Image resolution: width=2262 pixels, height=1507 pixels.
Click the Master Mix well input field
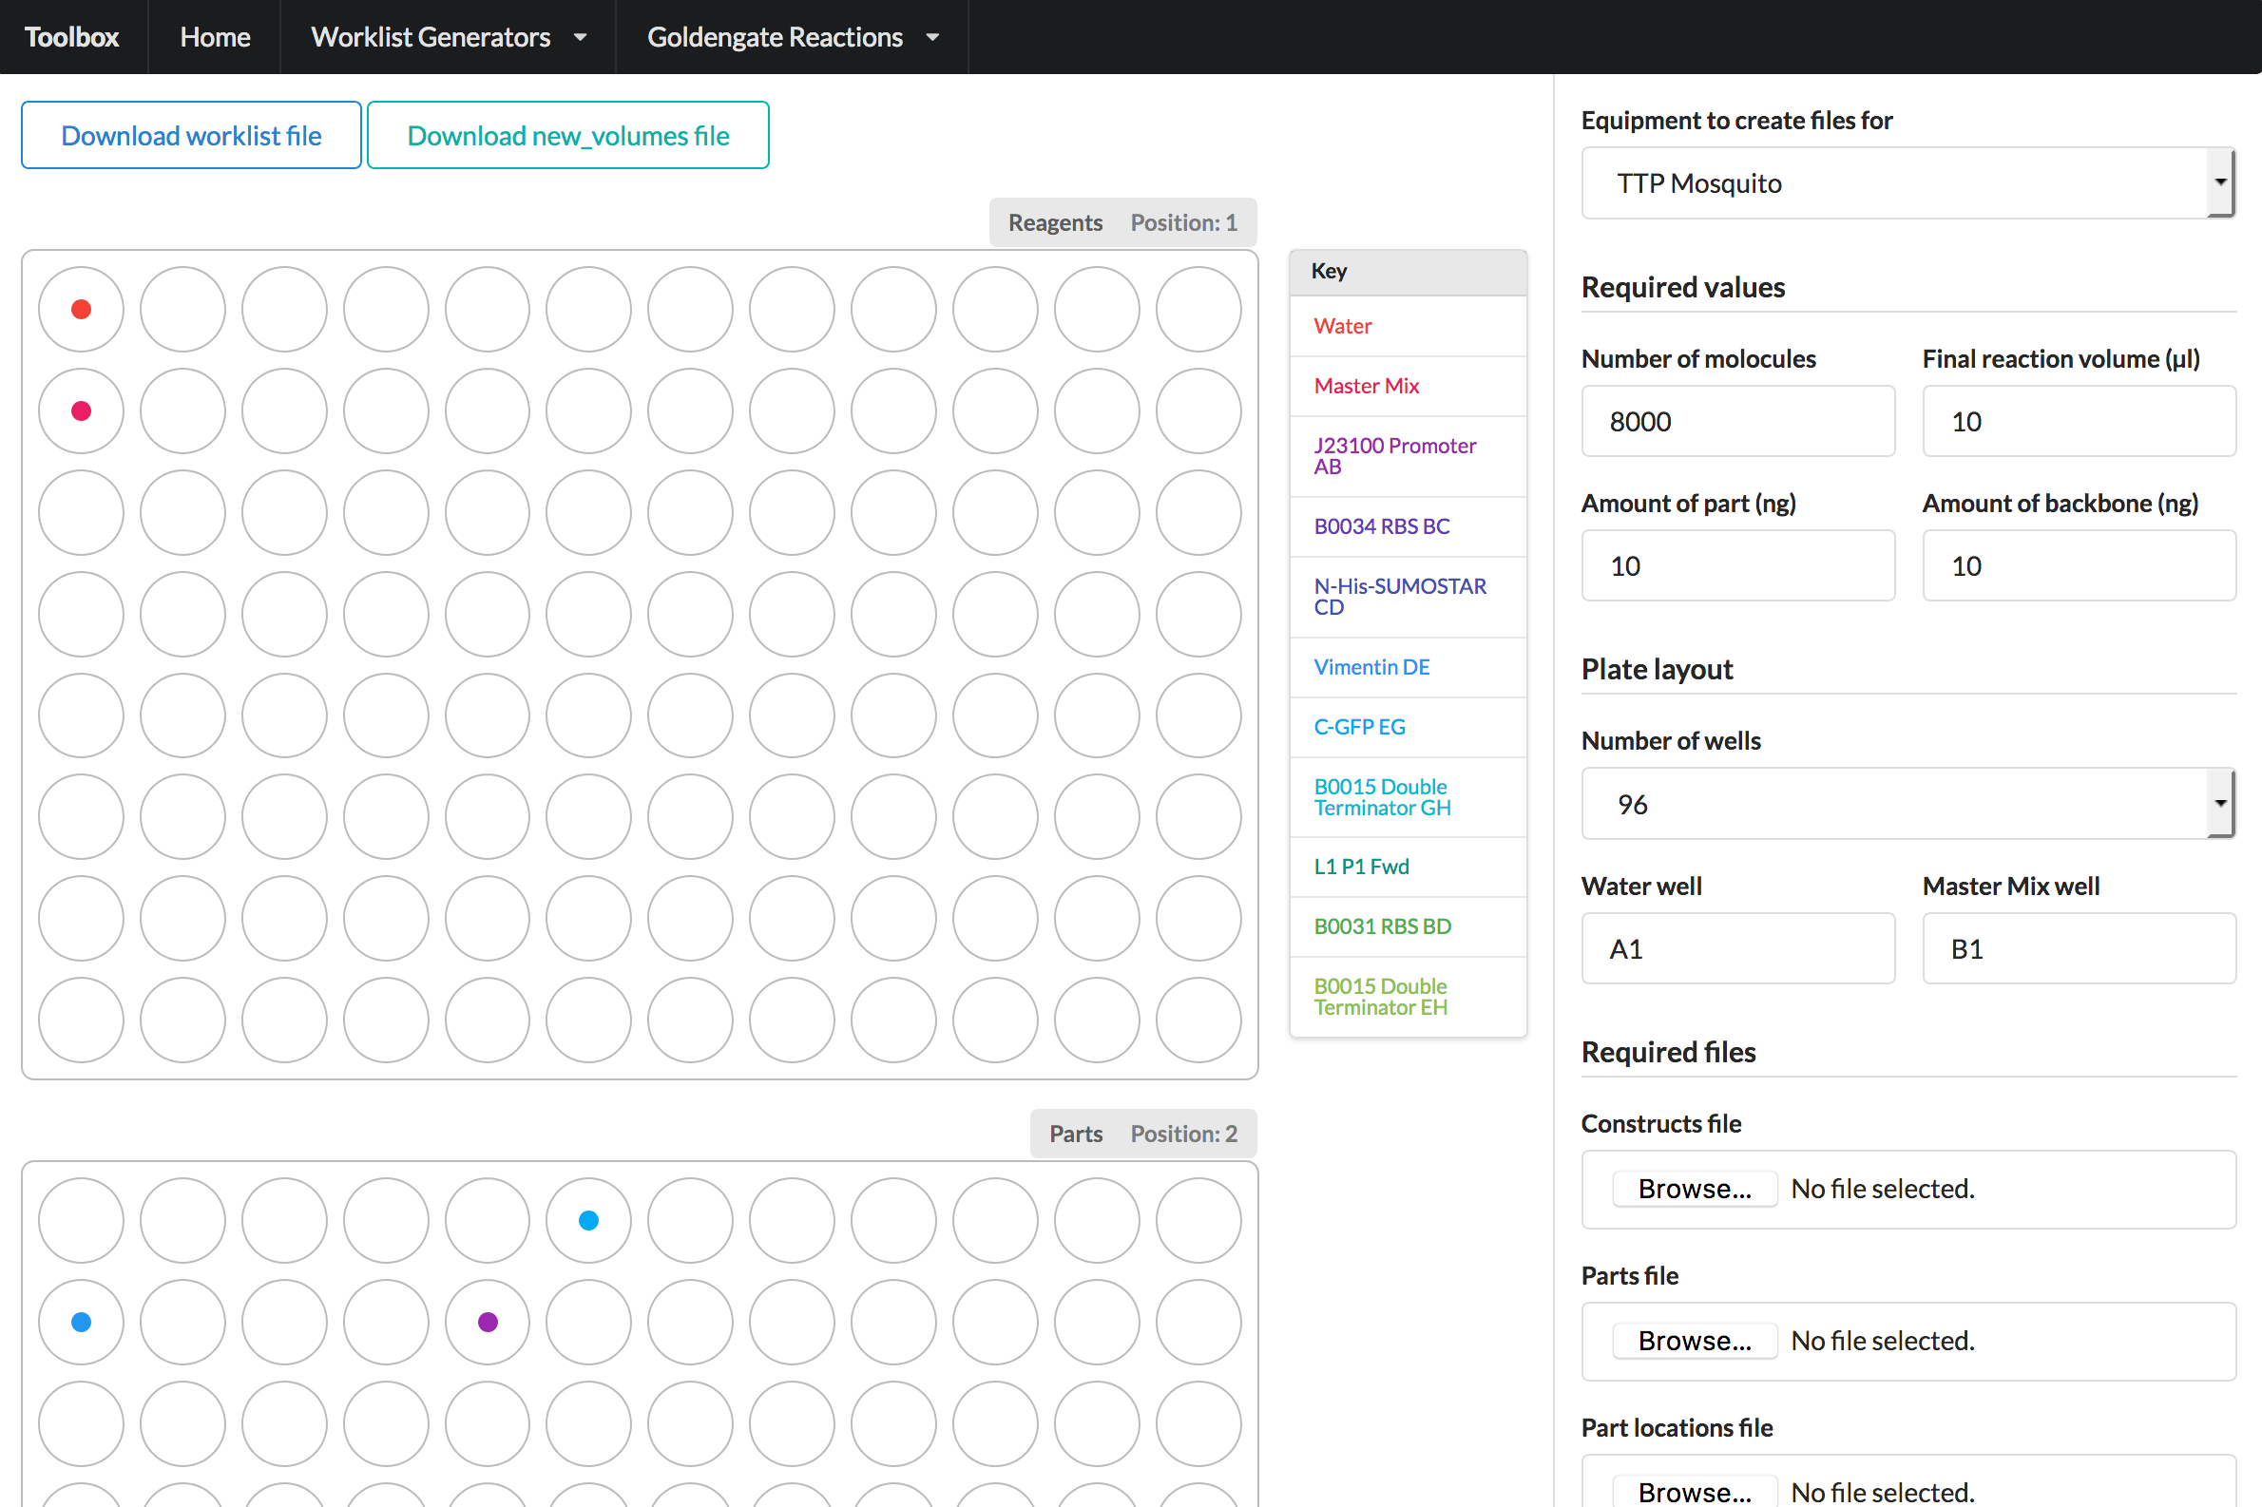click(x=2078, y=949)
